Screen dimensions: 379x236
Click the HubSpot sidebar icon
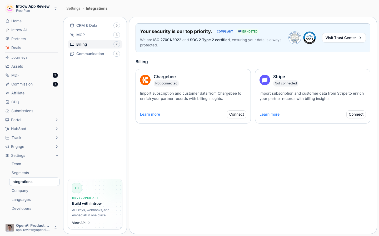tap(7, 129)
